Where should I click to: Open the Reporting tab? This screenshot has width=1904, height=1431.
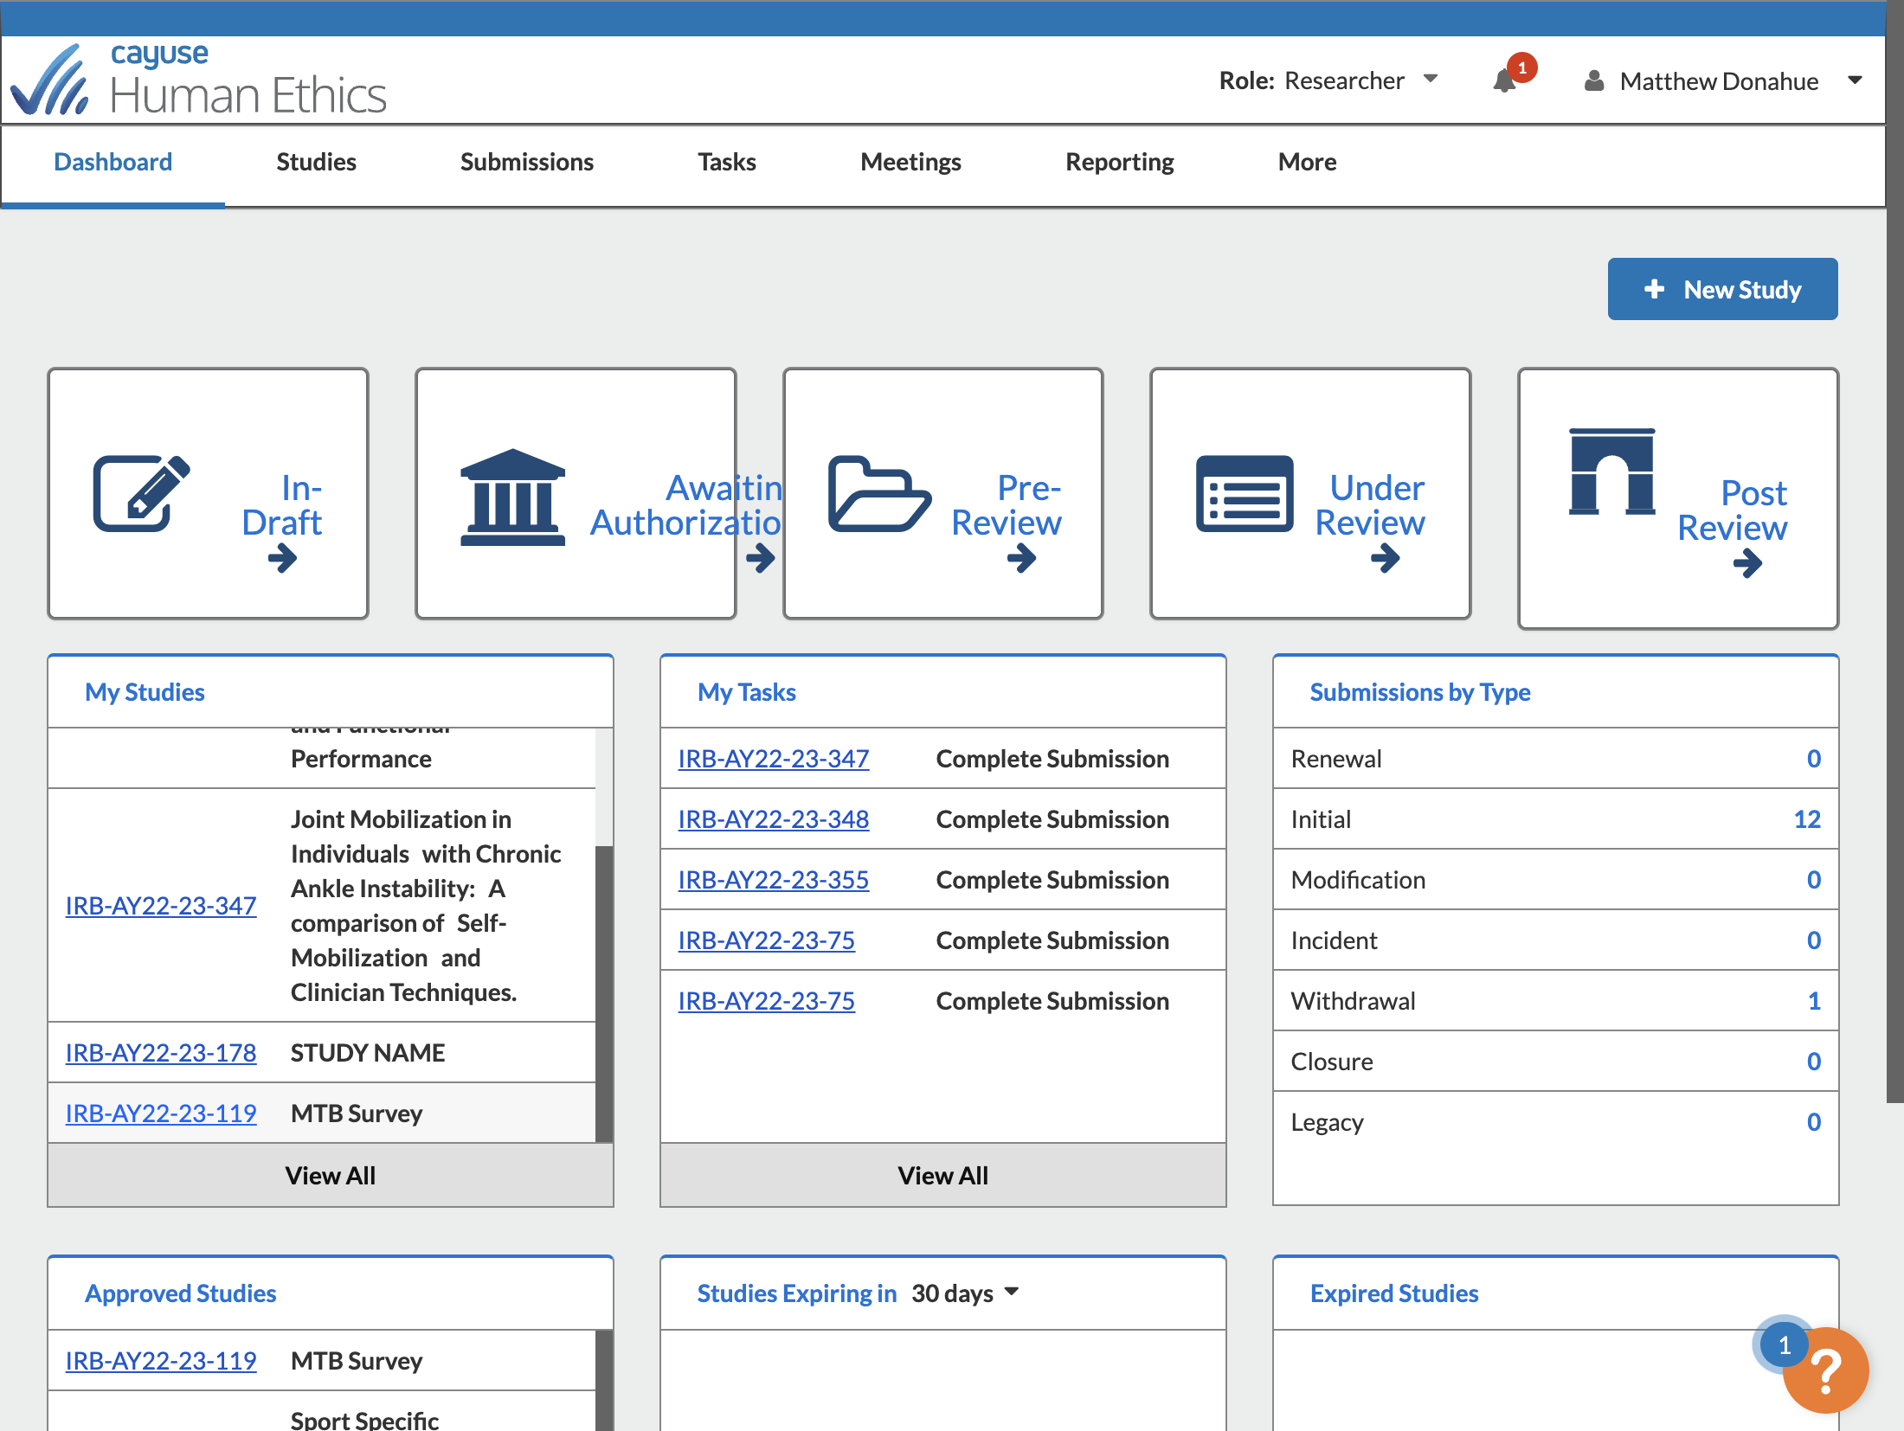point(1119,163)
